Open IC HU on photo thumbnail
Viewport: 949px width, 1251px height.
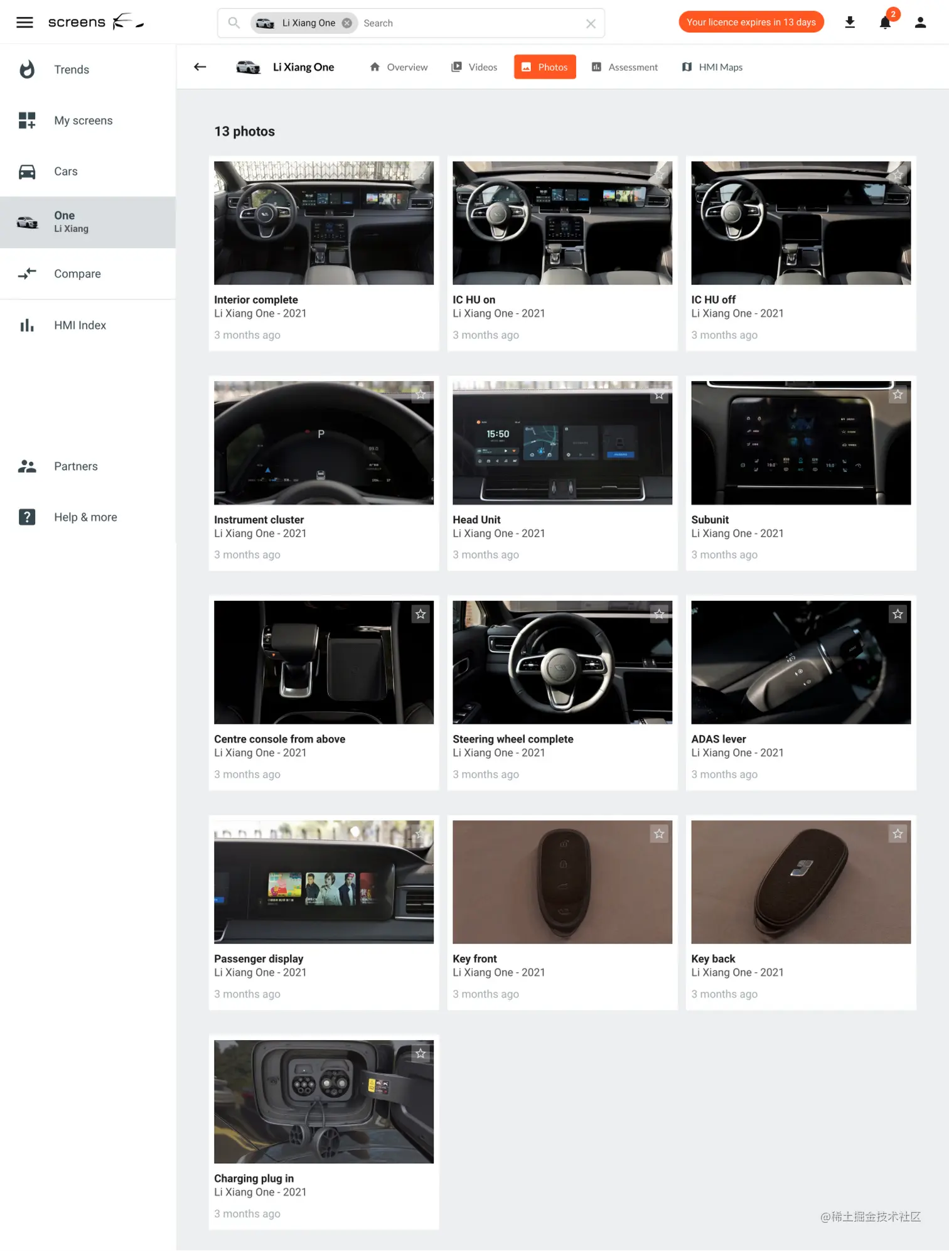point(562,223)
